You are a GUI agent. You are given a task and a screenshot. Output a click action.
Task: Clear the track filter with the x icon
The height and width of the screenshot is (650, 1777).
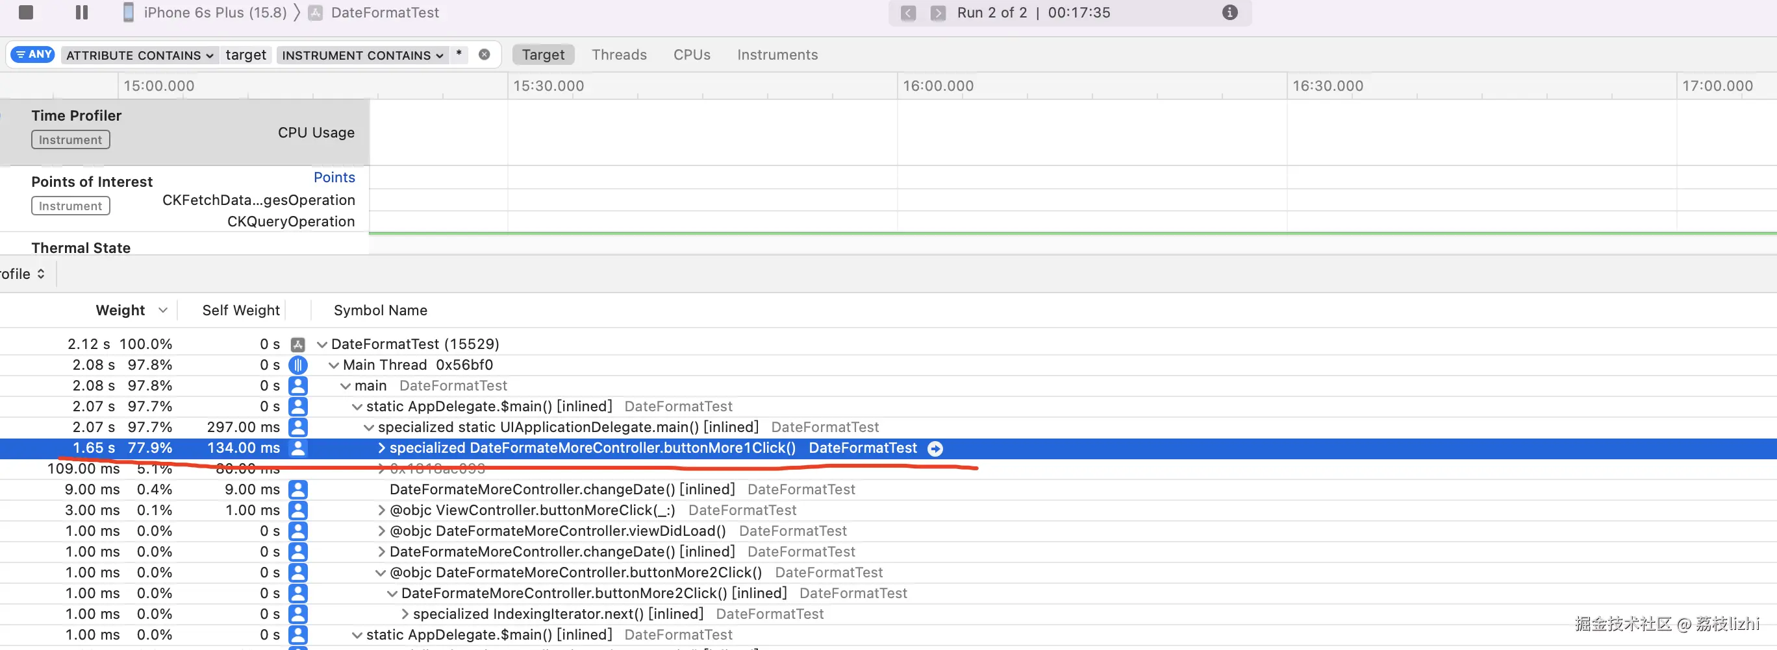[x=485, y=54]
